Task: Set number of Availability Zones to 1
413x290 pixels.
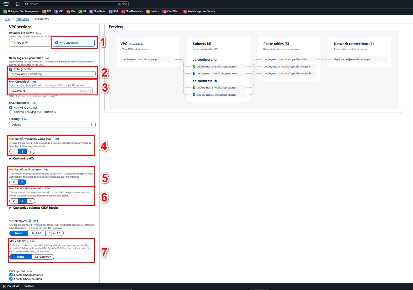Action: 14,151
